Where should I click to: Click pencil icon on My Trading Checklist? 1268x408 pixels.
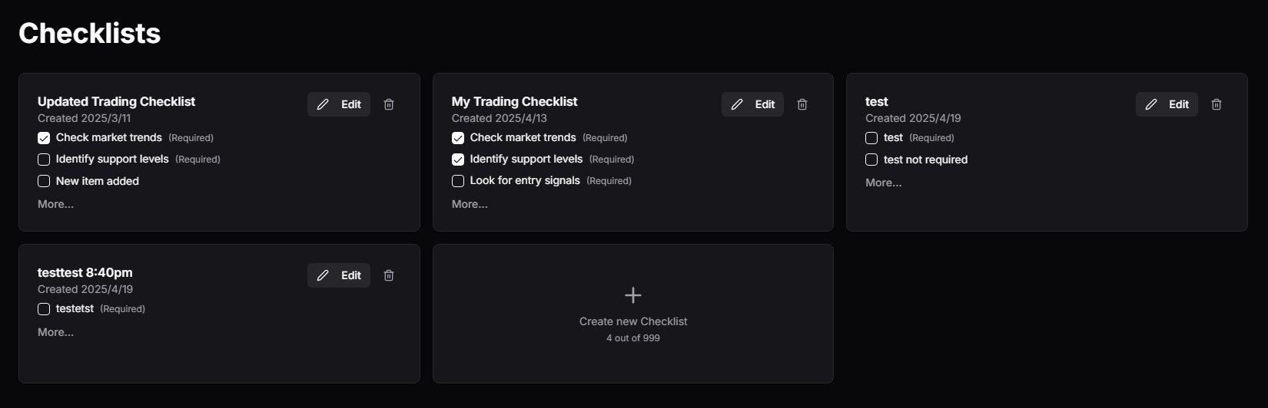(737, 104)
